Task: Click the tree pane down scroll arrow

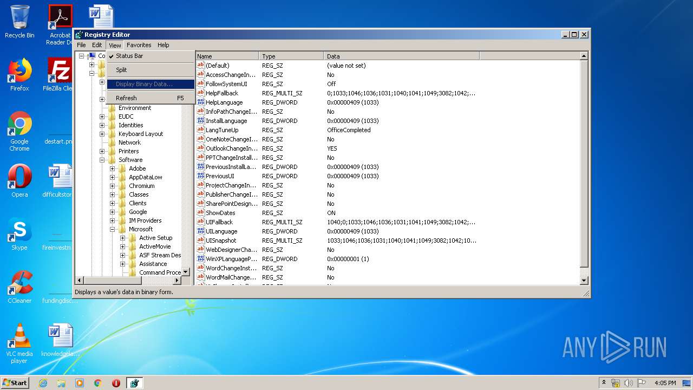Action: pyautogui.click(x=185, y=272)
